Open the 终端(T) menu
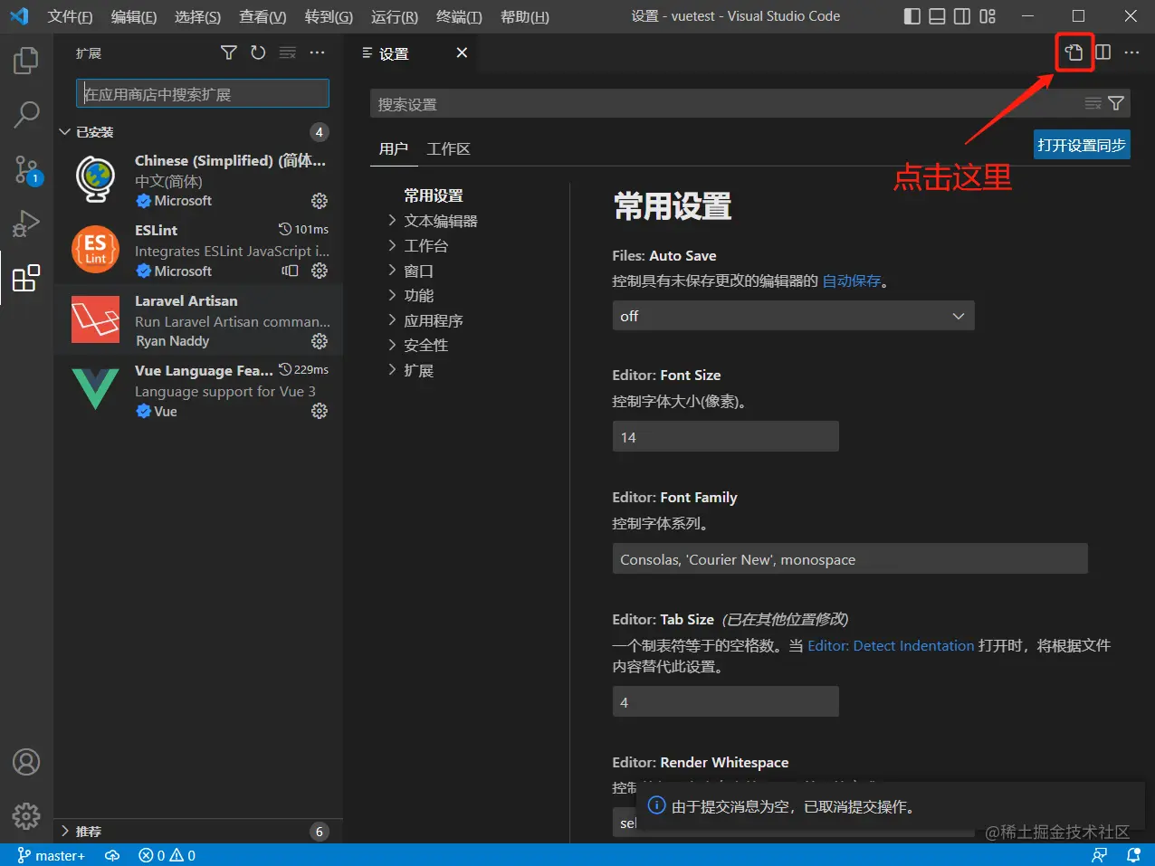 459,16
